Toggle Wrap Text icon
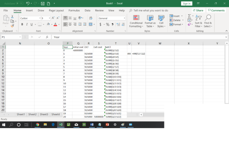The image size is (229, 153). (x=91, y=18)
